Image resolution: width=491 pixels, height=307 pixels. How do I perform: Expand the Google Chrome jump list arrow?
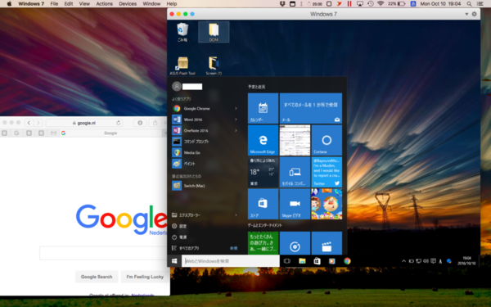[x=236, y=108]
